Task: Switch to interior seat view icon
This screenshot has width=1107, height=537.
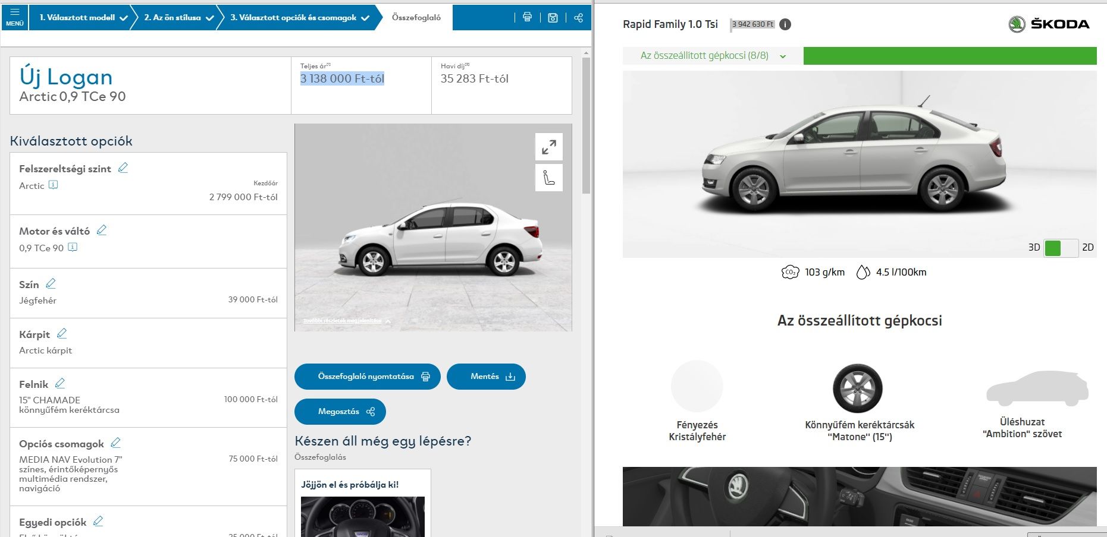Action: (x=549, y=178)
